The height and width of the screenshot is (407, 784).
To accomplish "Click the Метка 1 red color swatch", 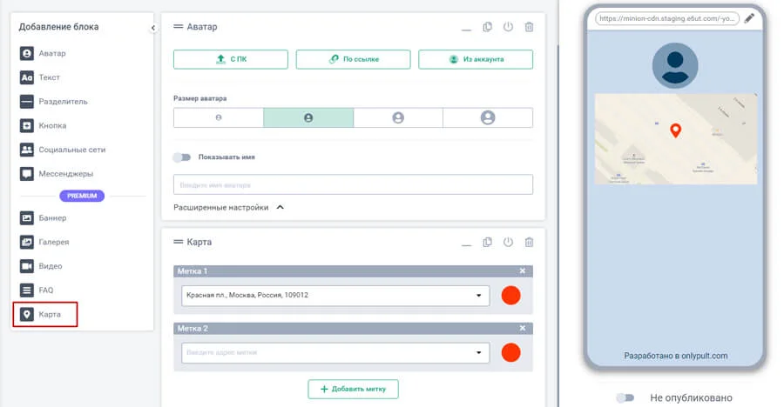I will [511, 296].
